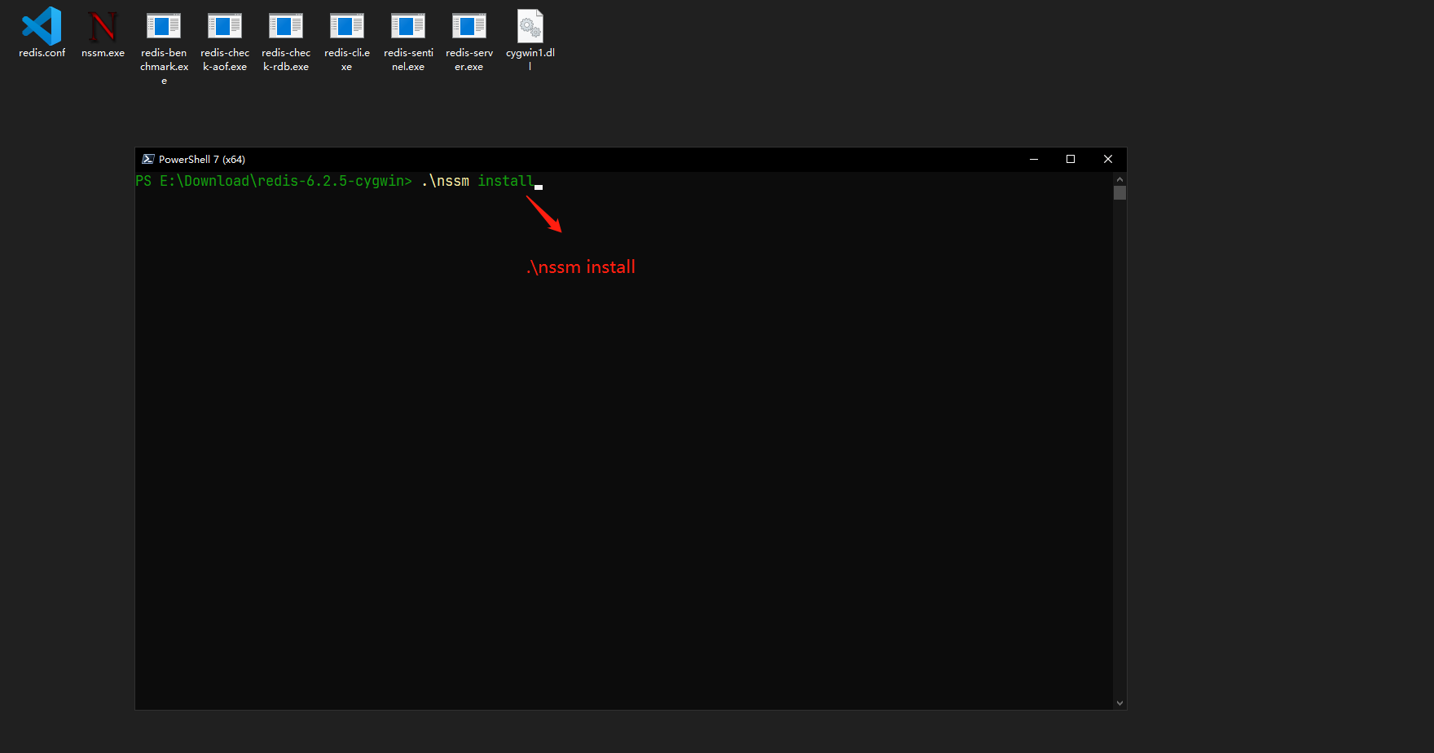Click the scrollbar down arrow in PowerShell
1434x753 pixels.
pos(1119,702)
